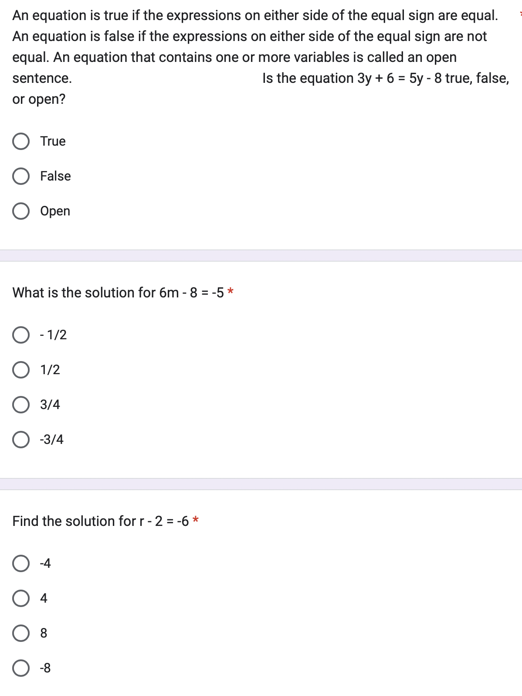The image size is (522, 696).
Task: Choose the positive 8 answer
Action: pyautogui.click(x=21, y=633)
